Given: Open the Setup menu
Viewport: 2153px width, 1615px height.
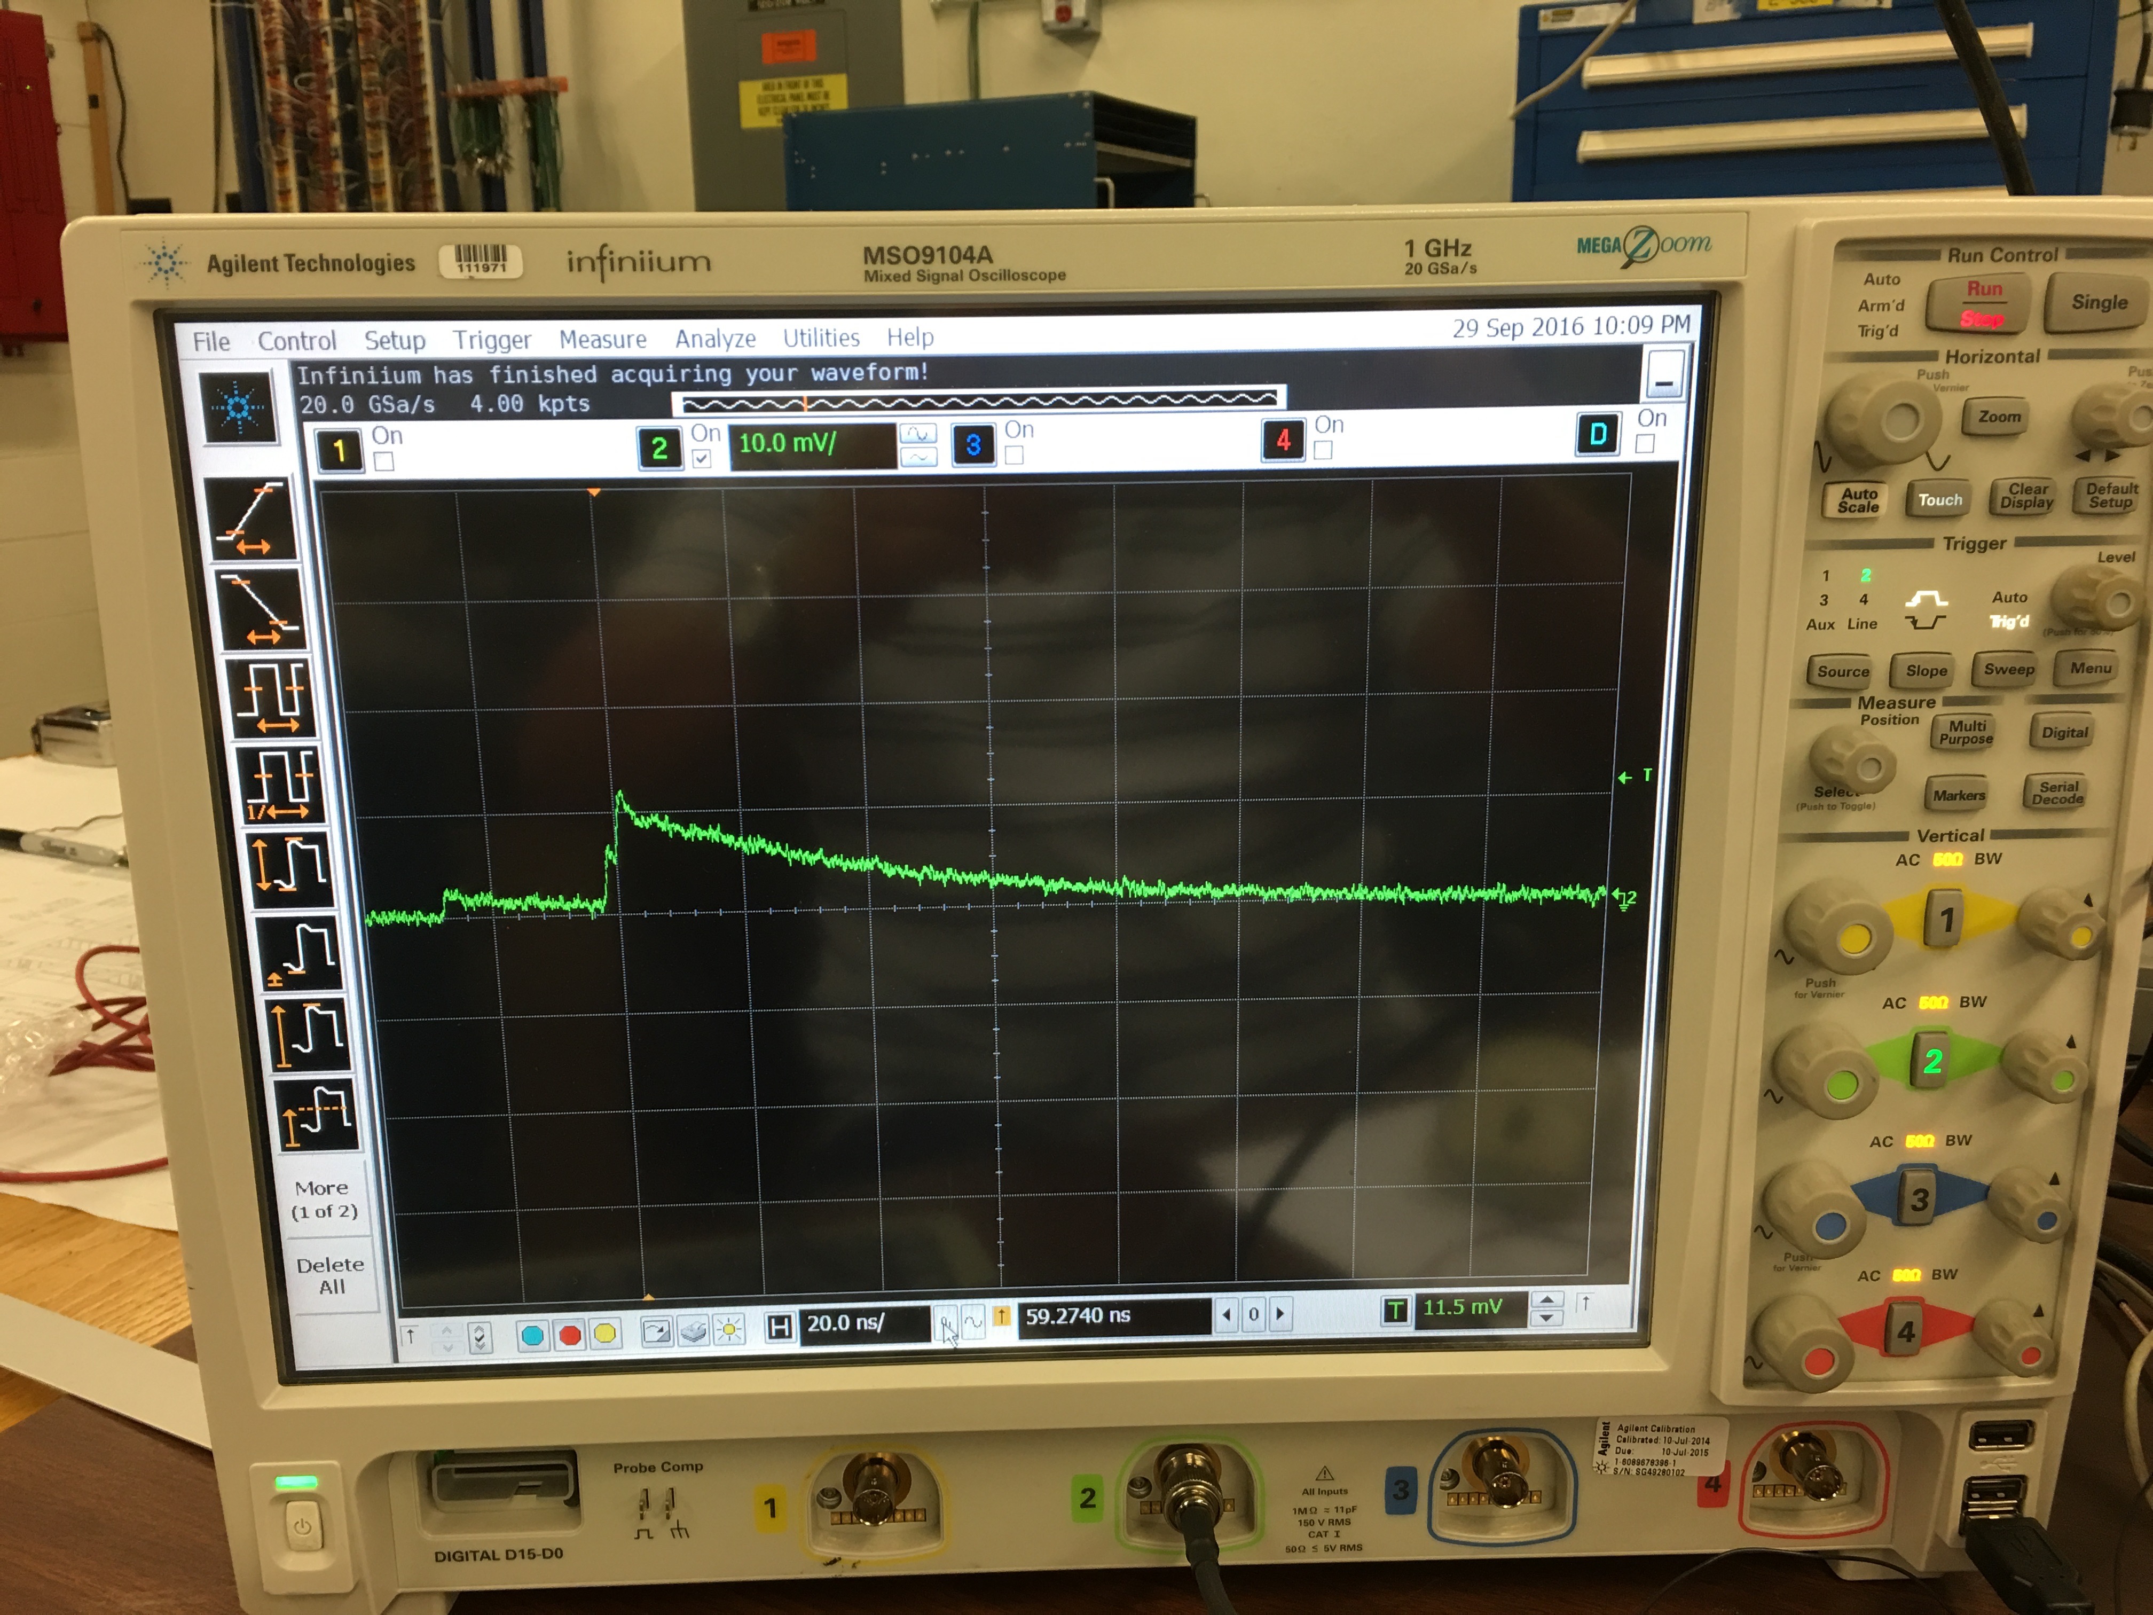Looking at the screenshot, I should 394,340.
